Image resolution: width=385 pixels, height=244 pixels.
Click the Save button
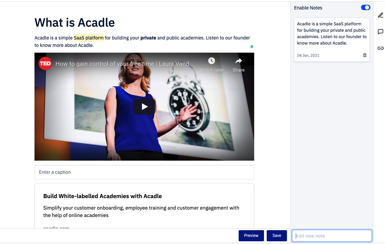point(277,236)
